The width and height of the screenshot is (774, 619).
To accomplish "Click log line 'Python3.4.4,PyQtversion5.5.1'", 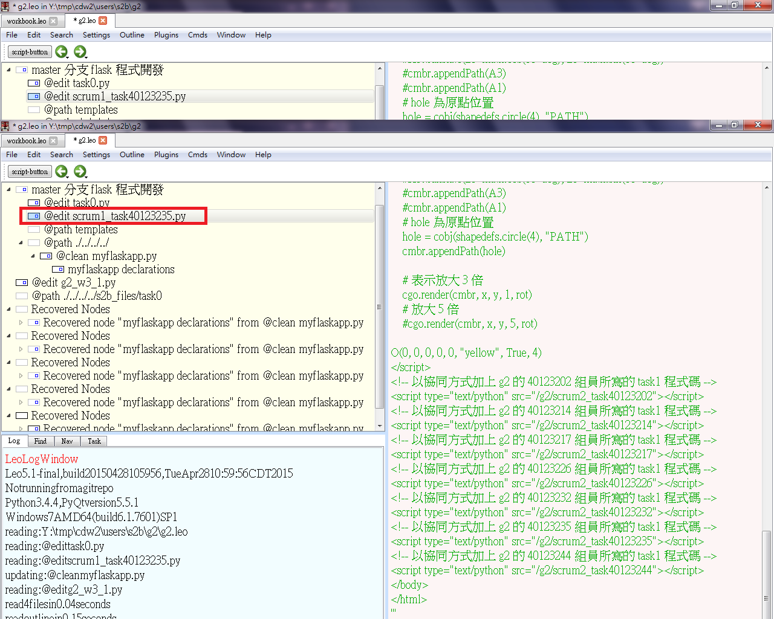I will [x=72, y=502].
